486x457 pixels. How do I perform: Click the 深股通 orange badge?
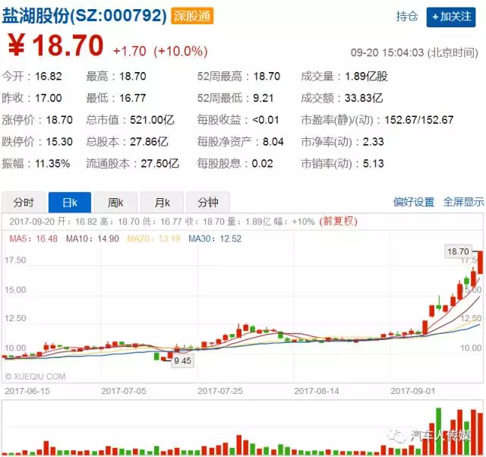[x=192, y=16]
